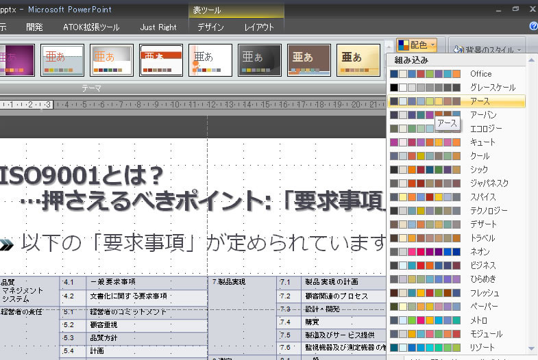The height and width of the screenshot is (360, 538).
Task: Apply the gray gradient header theme thumbnail
Action: coord(112,60)
